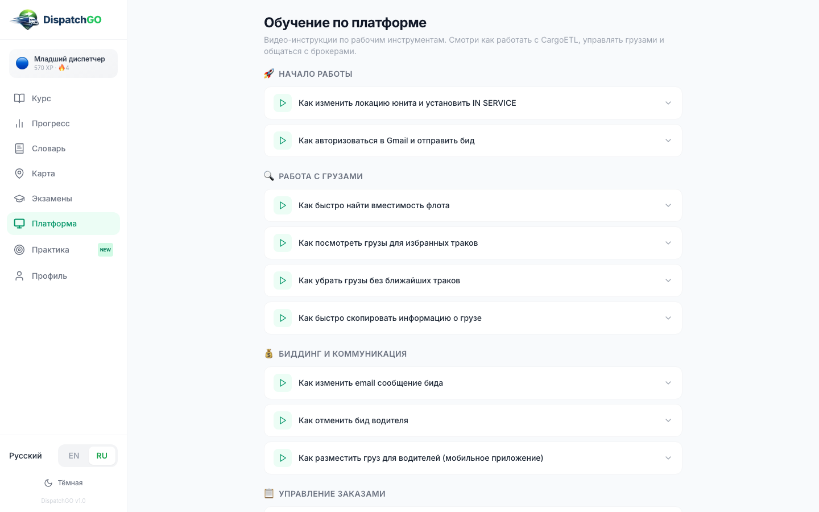
Task: Play video on copying load information
Action: (x=283, y=318)
